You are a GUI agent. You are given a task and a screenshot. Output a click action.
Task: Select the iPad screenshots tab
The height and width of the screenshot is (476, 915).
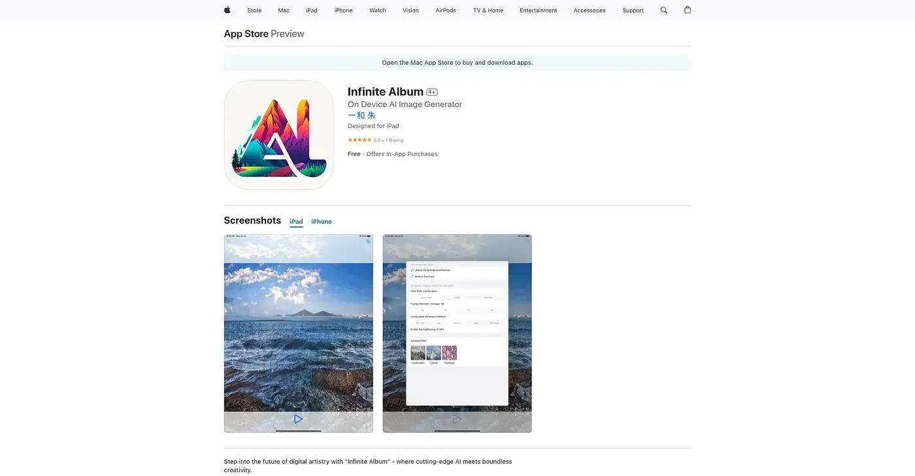pos(296,222)
